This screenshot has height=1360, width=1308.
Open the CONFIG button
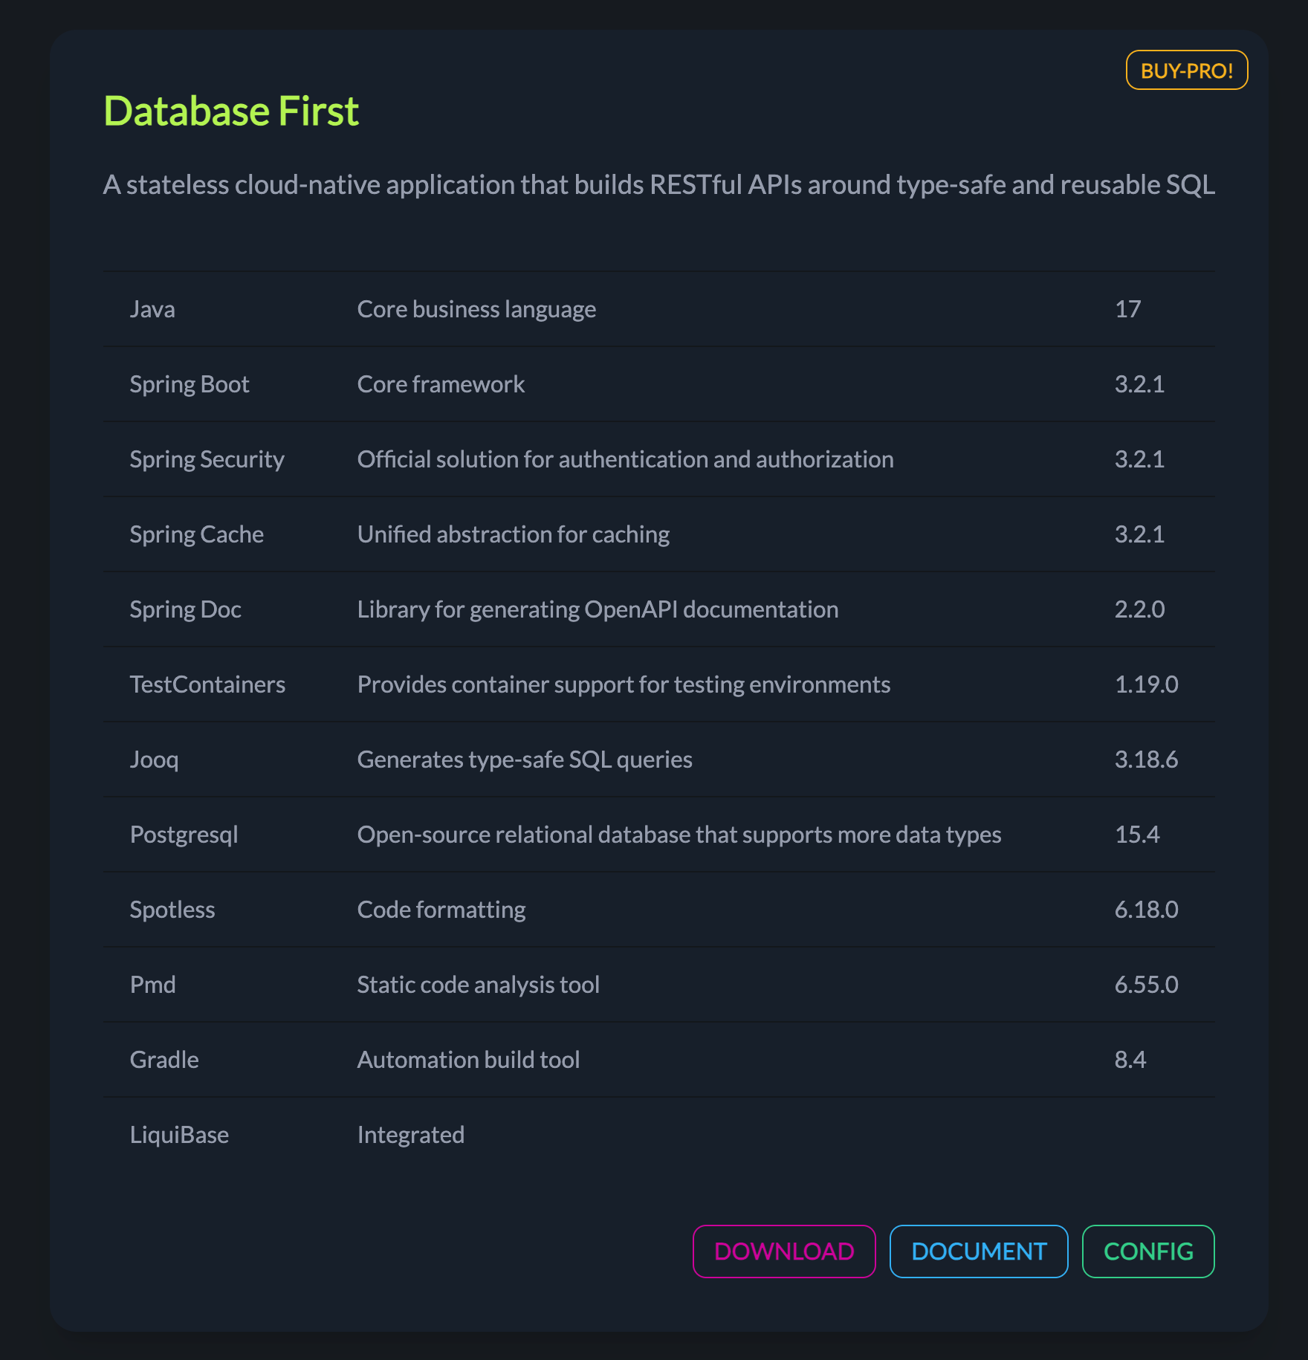1148,1251
